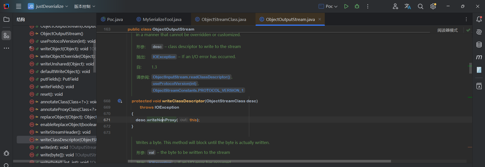Open justDeserialize project dropdown

coord(48,6)
